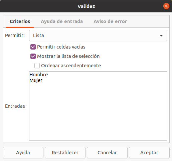Uncheck Permitir celdas vacías checkbox

click(33, 47)
